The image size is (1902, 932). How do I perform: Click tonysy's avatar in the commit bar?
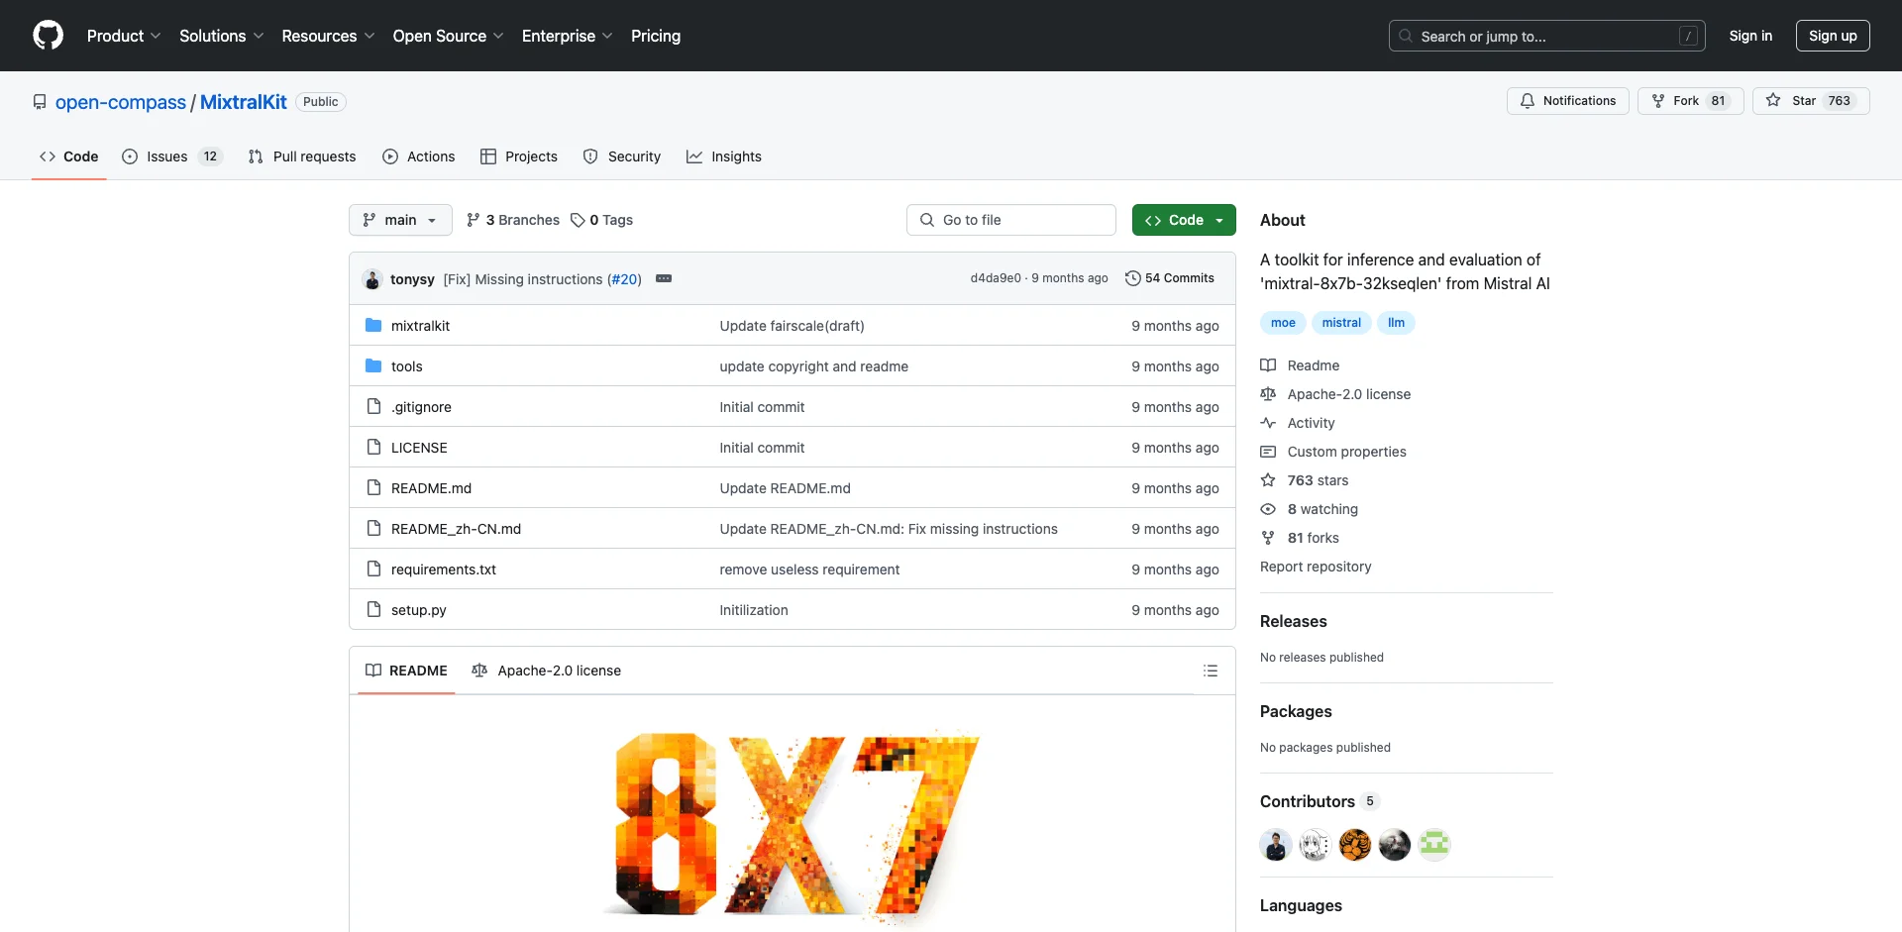(372, 279)
